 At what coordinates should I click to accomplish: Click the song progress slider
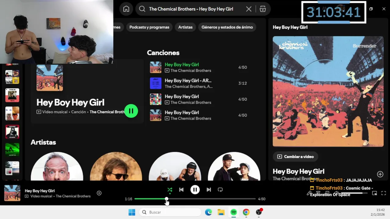[x=195, y=199]
